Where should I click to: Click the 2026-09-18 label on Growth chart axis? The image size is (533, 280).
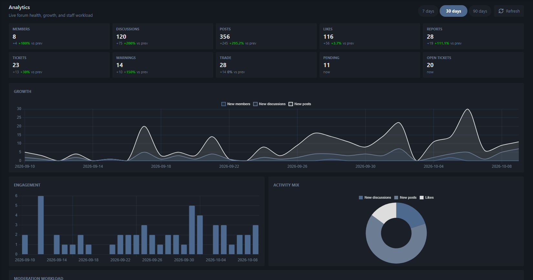[161, 166]
